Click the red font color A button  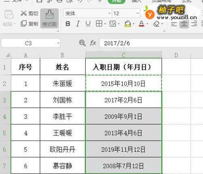point(141,24)
